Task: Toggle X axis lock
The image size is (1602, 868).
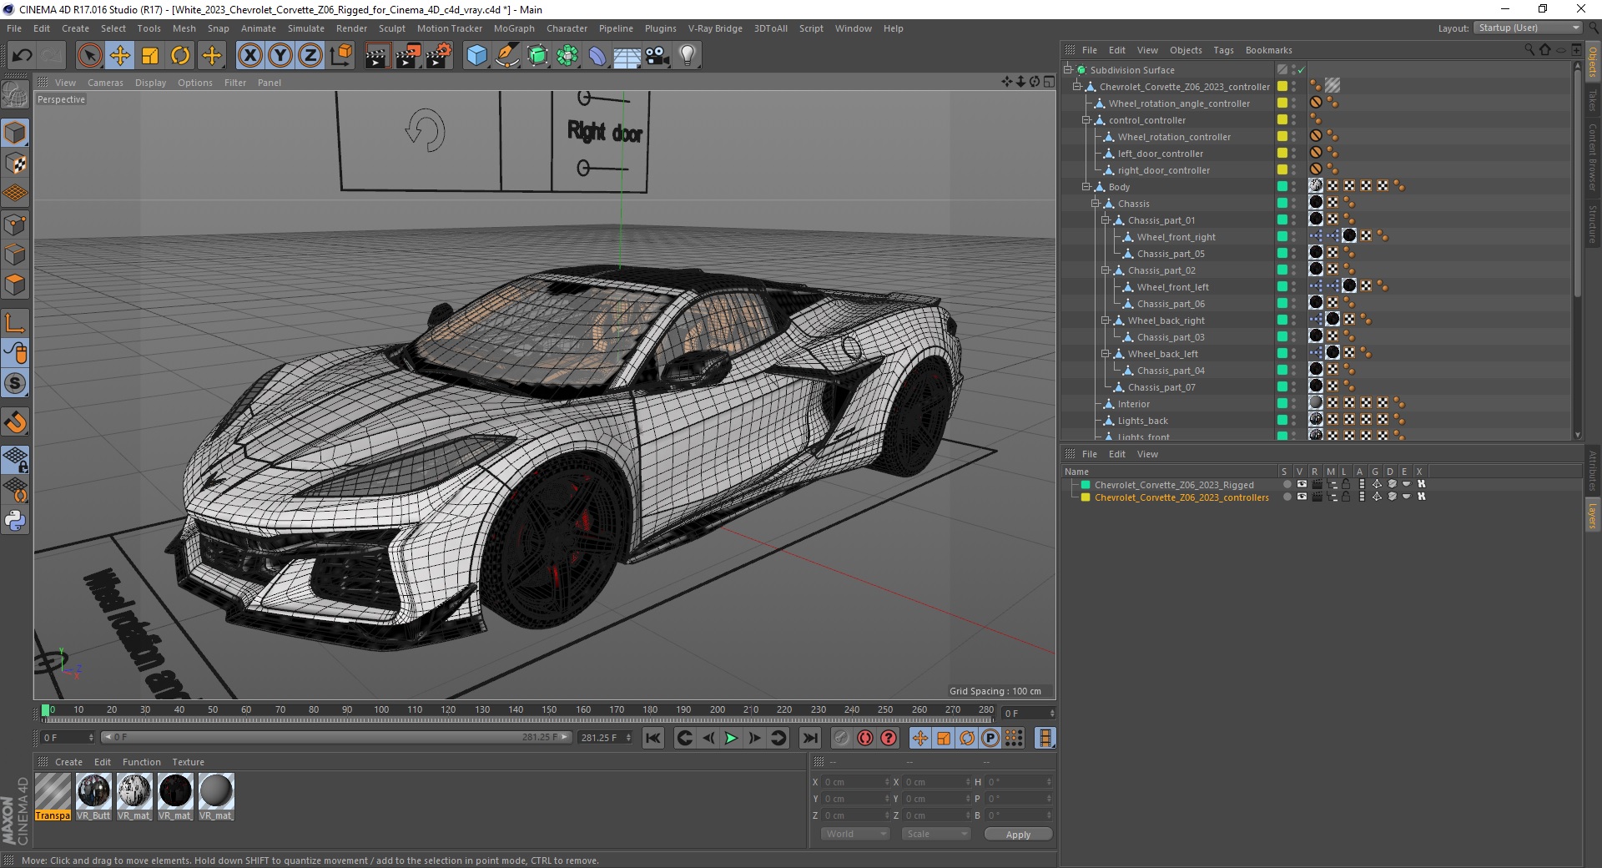Action: tap(249, 56)
